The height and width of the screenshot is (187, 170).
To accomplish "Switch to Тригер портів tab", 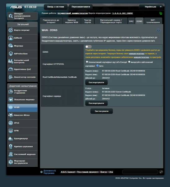I will point(88,21).
